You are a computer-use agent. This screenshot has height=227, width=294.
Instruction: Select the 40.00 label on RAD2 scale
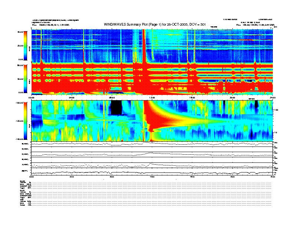[x=20, y=32]
